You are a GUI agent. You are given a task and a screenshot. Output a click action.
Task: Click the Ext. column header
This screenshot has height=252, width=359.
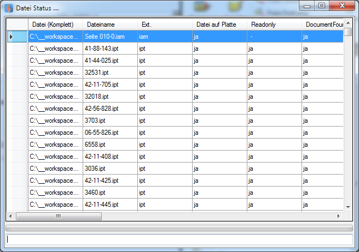click(x=164, y=25)
